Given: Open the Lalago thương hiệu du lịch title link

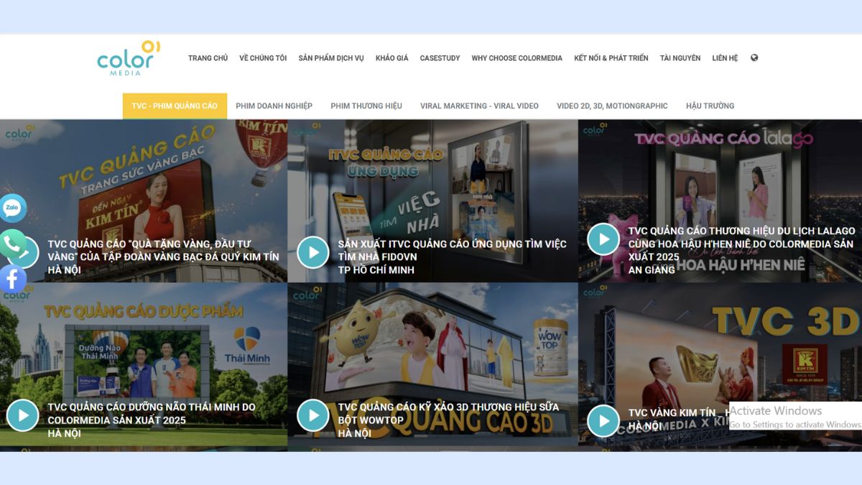Looking at the screenshot, I should pyautogui.click(x=742, y=244).
